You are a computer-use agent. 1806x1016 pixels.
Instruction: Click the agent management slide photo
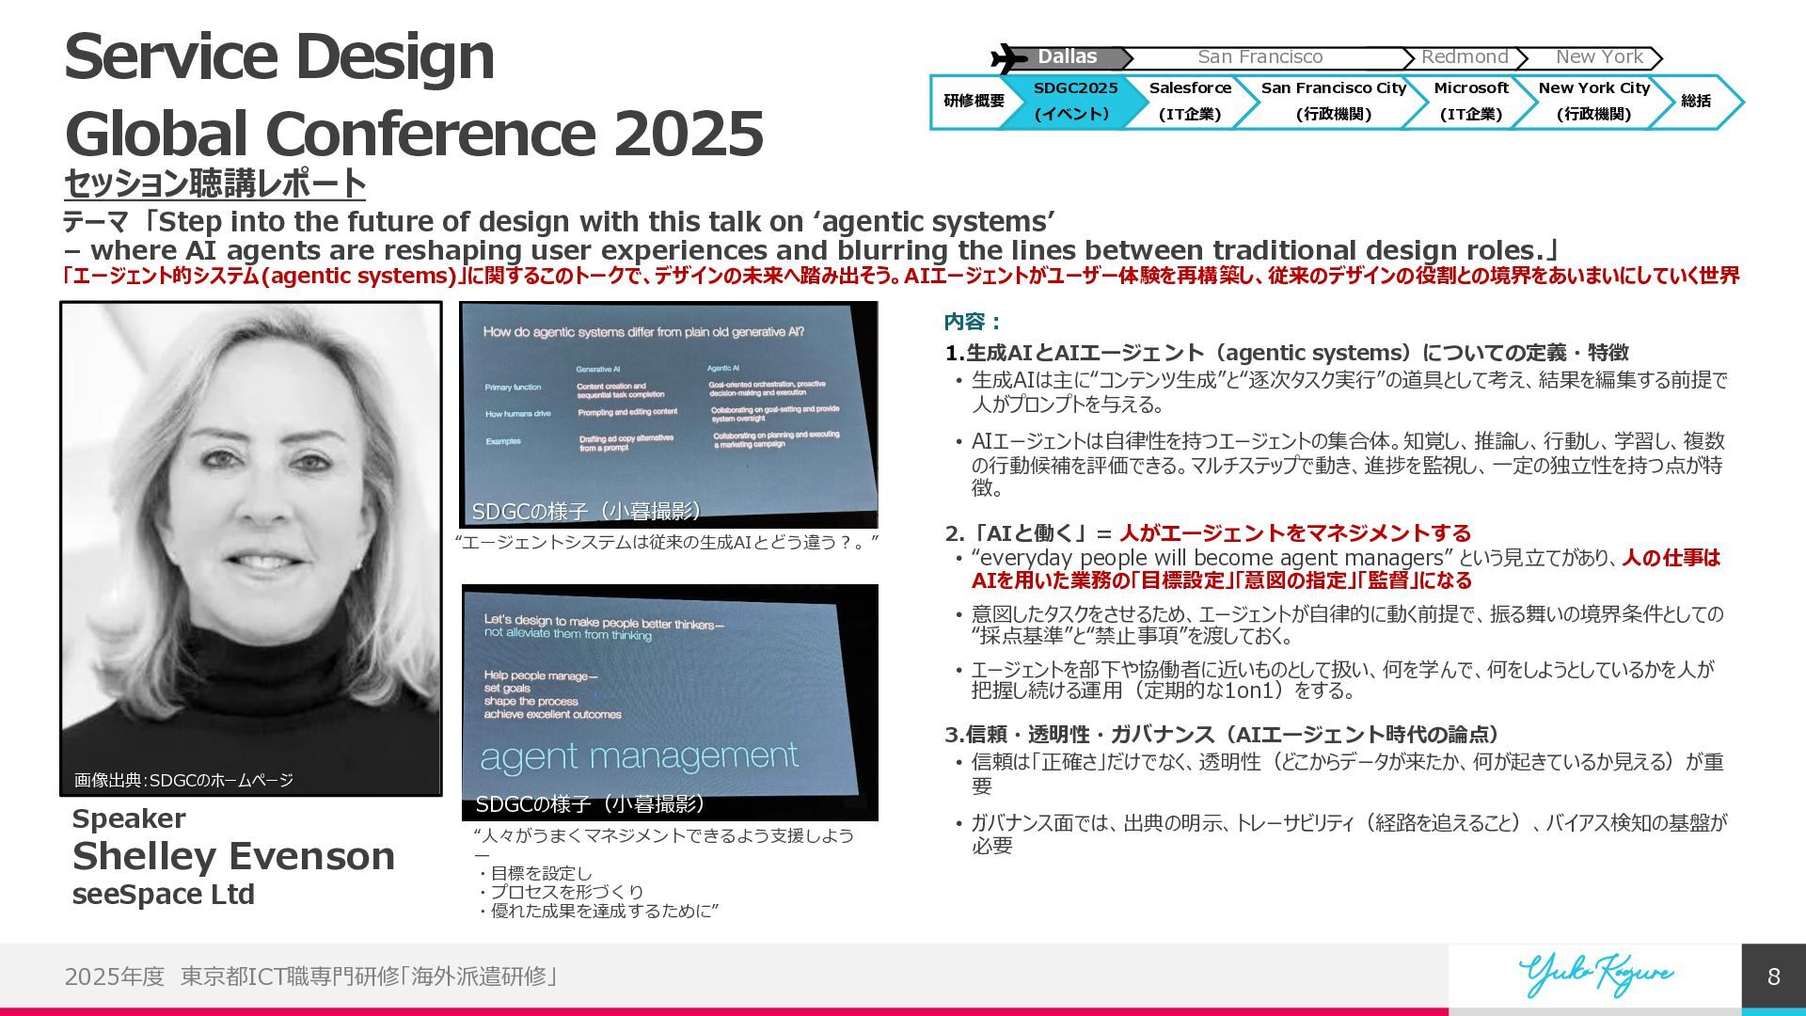click(x=670, y=703)
